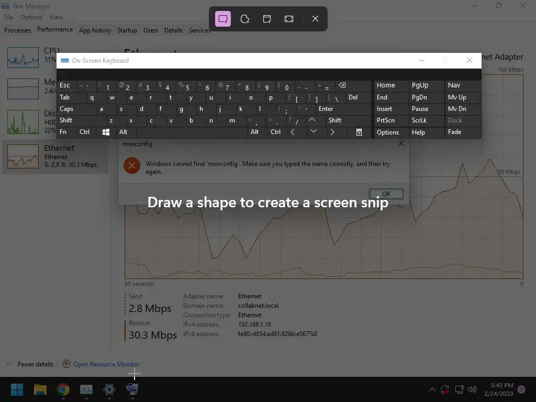Click the sync status tray icon
Screen dimensions: 536x402
[x=445, y=389]
